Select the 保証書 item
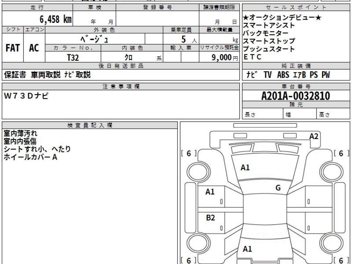The height and width of the screenshot is (264, 352). point(15,75)
